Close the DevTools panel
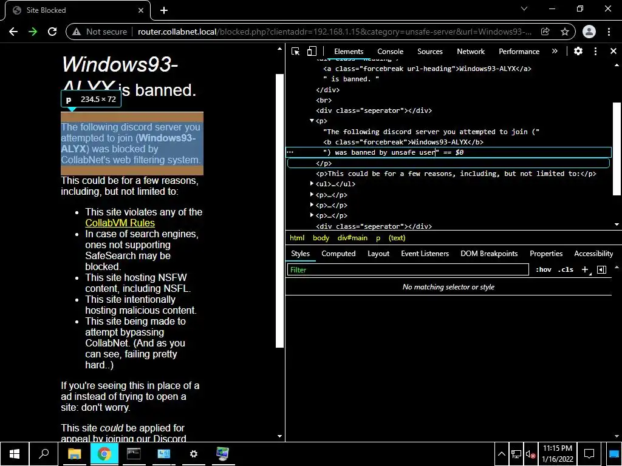Screen dimensions: 622x466 click(x=613, y=51)
